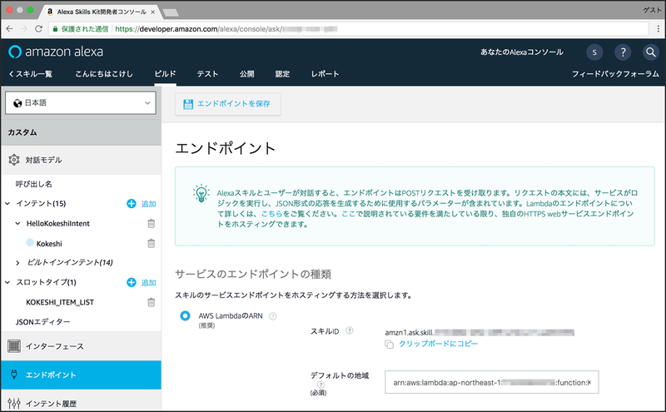Click the amazon alexa logo
The width and height of the screenshot is (666, 412).
56,52
